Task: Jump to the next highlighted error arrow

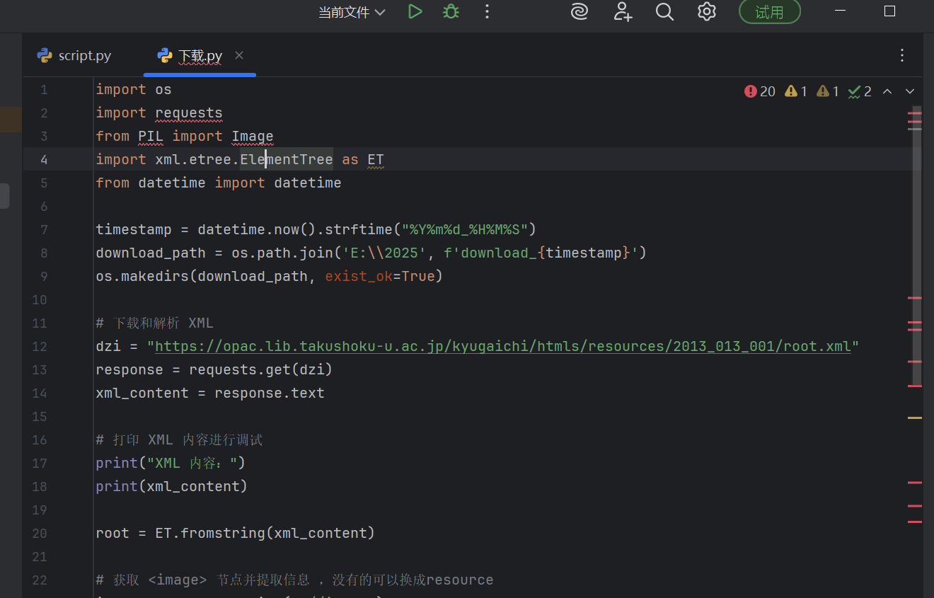Action: [910, 91]
